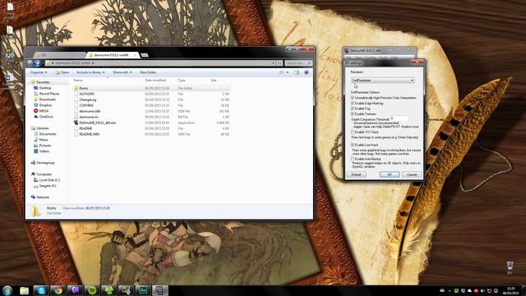Click the address bar refresh button
The width and height of the screenshot is (526, 296).
(x=279, y=63)
